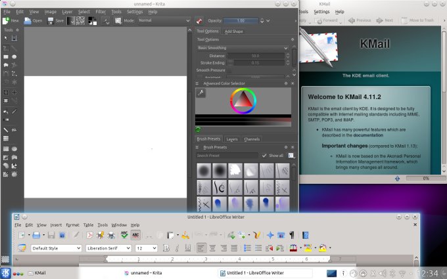Click the Bold icon in Writer

click(x=166, y=248)
